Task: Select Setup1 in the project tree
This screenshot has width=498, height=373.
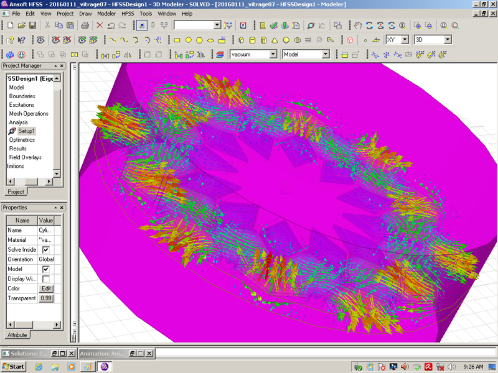Action: (x=27, y=131)
